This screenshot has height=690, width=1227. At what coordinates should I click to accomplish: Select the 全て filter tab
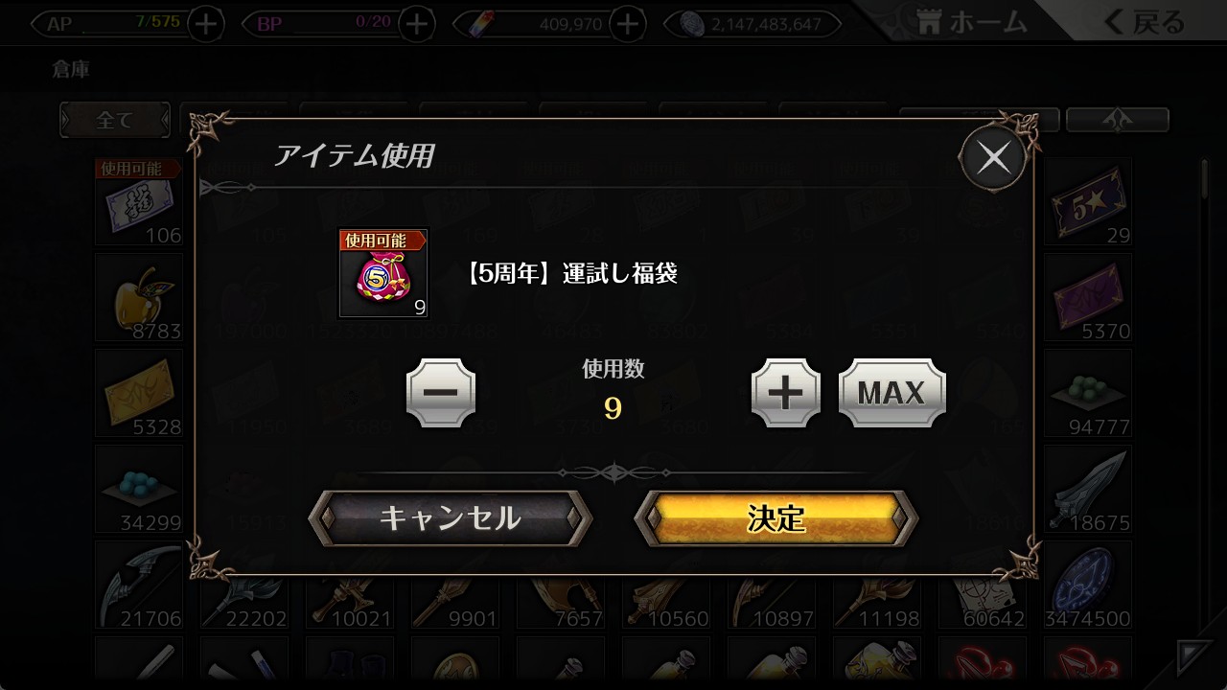click(x=115, y=120)
